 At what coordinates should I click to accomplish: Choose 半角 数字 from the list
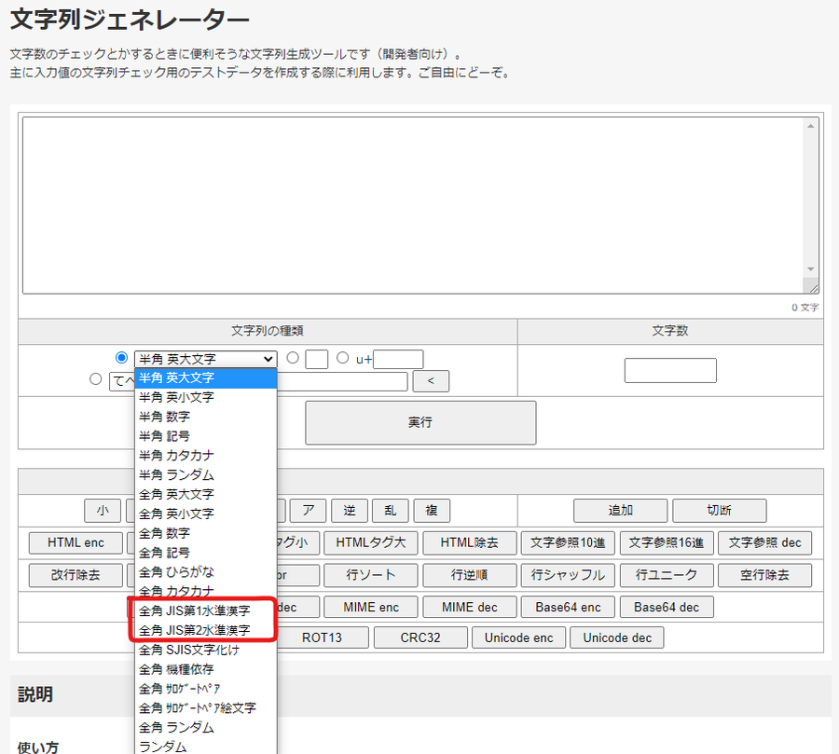(205, 417)
